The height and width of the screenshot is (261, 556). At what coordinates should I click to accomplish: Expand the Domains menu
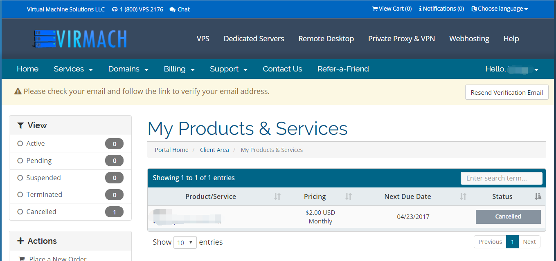[128, 69]
